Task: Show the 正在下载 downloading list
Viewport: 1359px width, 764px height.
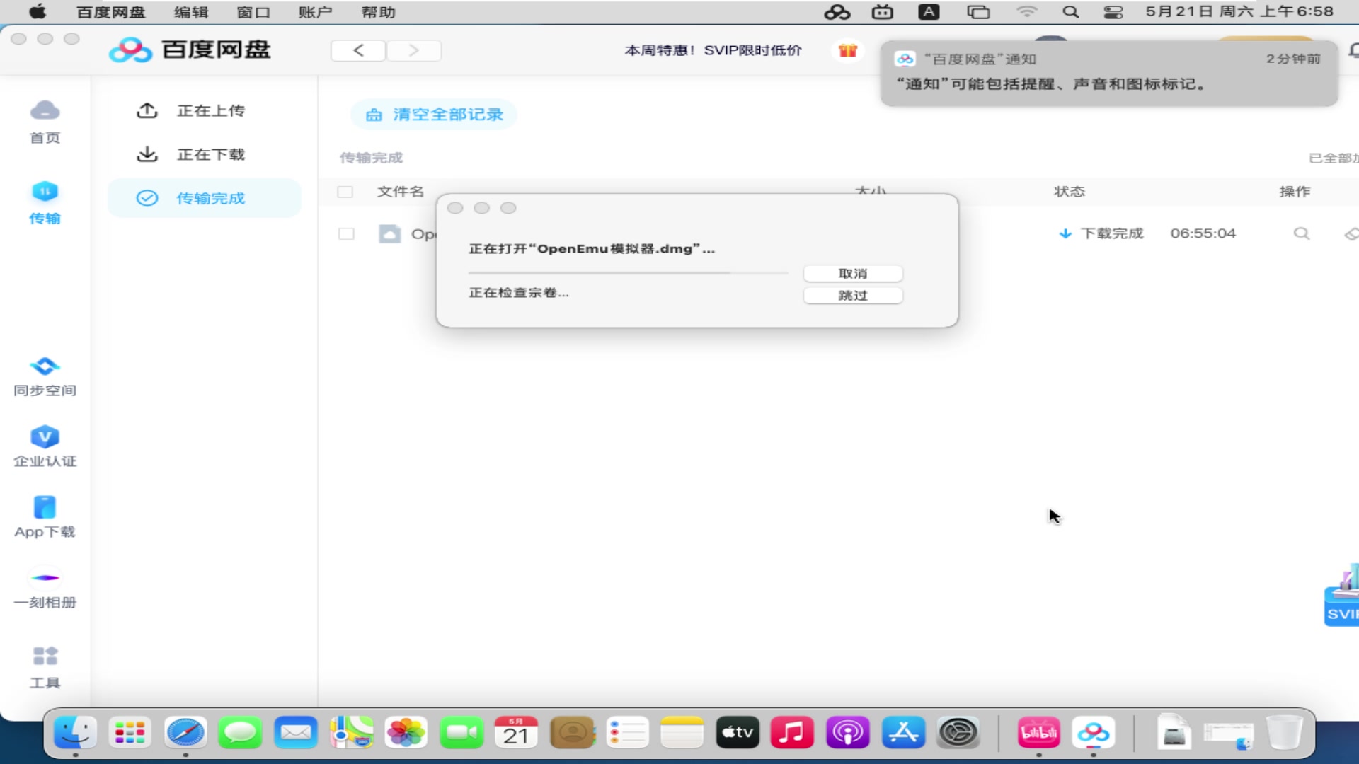Action: [x=191, y=154]
